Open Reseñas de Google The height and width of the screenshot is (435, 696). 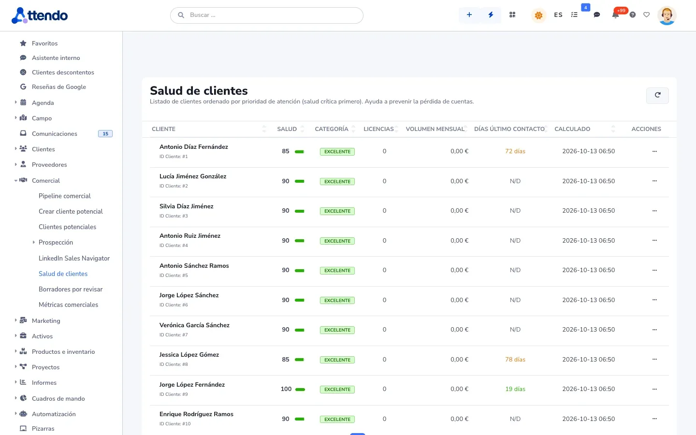tap(59, 87)
